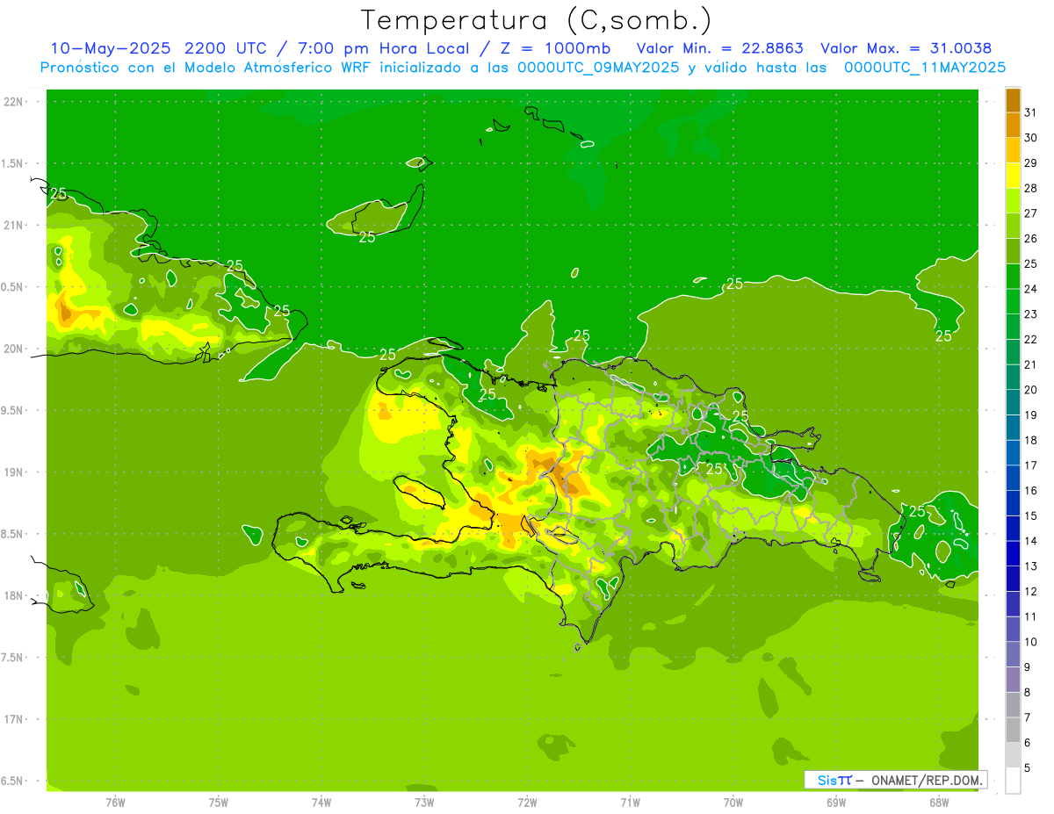This screenshot has width=1054, height=814.
Task: Click the 73W longitude axis label
Action: pos(424,803)
